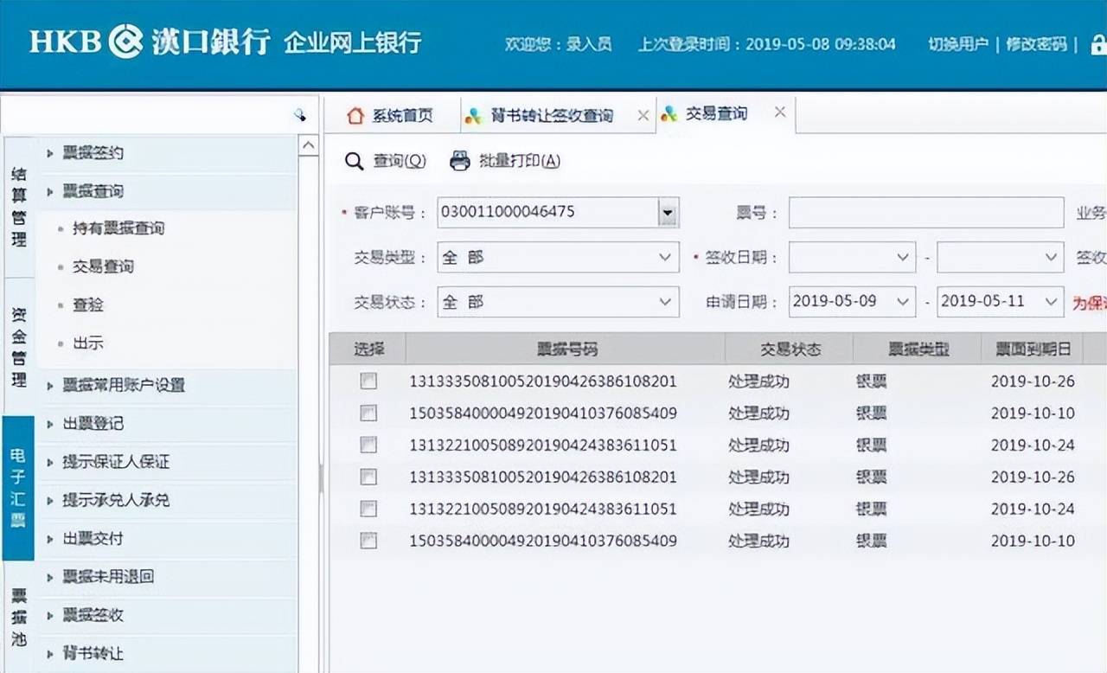Check last row checkbox, second 2019-10-10 entry
The image size is (1107, 673).
tap(368, 541)
